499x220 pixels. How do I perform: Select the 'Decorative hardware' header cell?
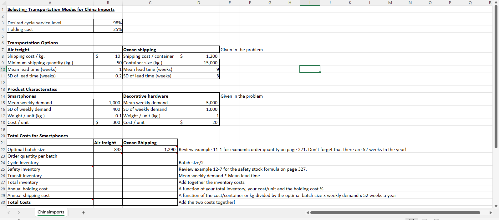(x=150, y=96)
